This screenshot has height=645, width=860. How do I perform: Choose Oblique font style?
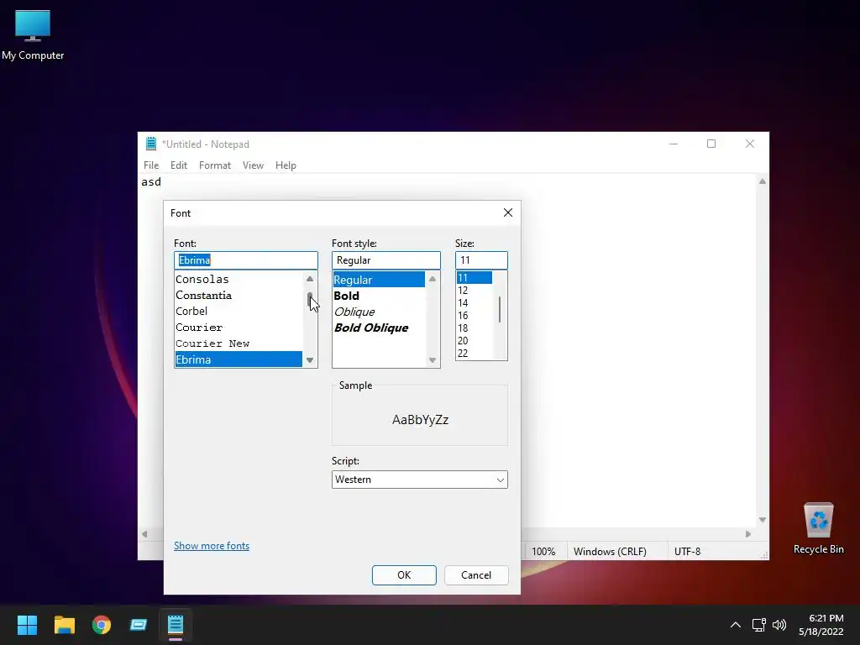(379, 312)
